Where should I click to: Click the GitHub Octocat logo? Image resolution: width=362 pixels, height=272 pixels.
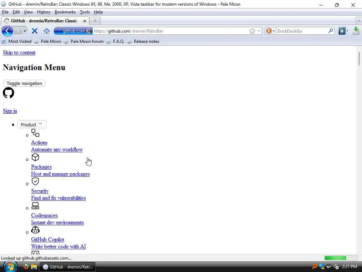click(x=8, y=93)
